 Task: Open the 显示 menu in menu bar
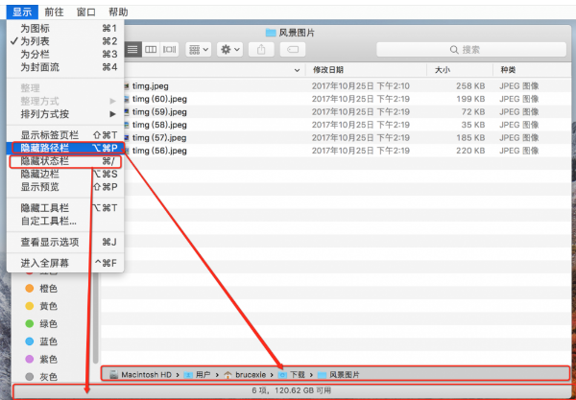pyautogui.click(x=22, y=12)
